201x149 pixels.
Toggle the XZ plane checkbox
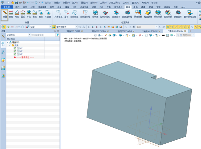point(15,51)
